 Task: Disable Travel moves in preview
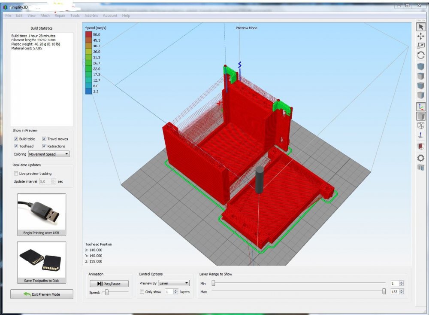(44, 139)
